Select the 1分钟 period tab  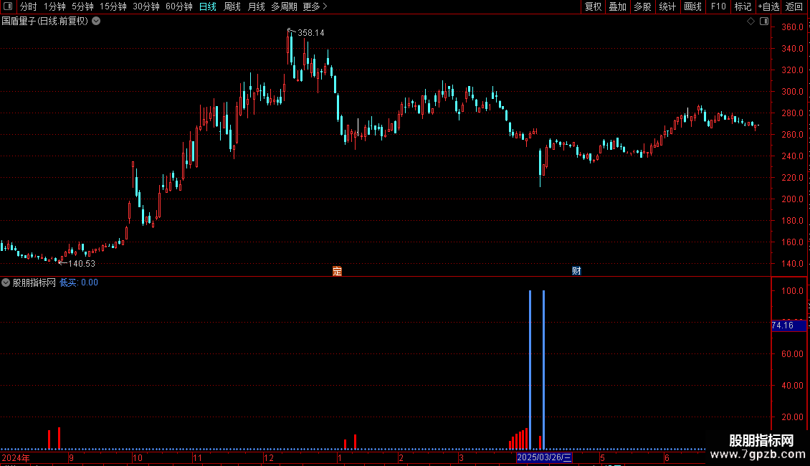54,6
